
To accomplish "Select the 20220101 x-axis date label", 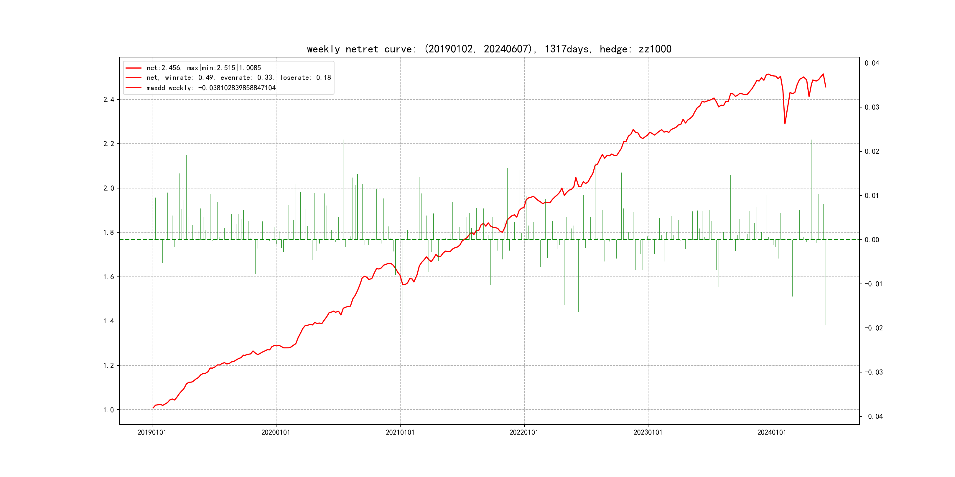I will click(524, 432).
